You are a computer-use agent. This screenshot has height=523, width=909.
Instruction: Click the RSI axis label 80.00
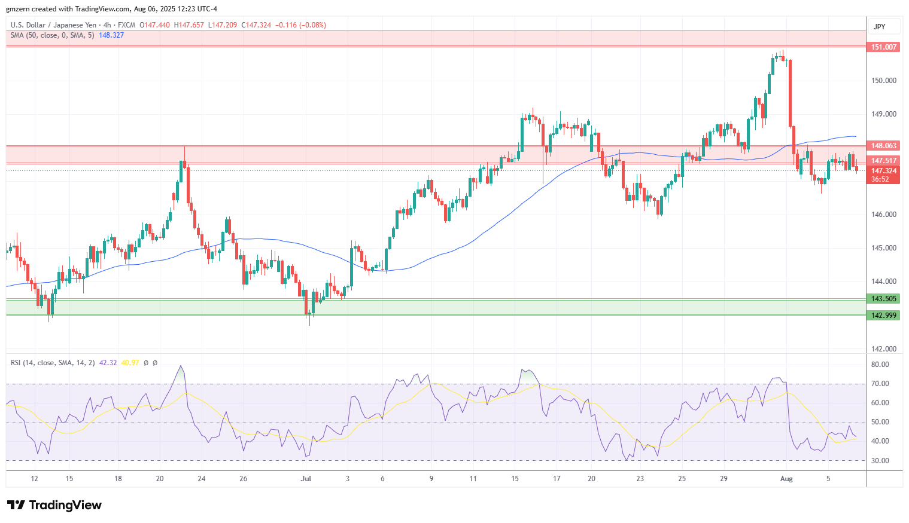[x=880, y=365]
